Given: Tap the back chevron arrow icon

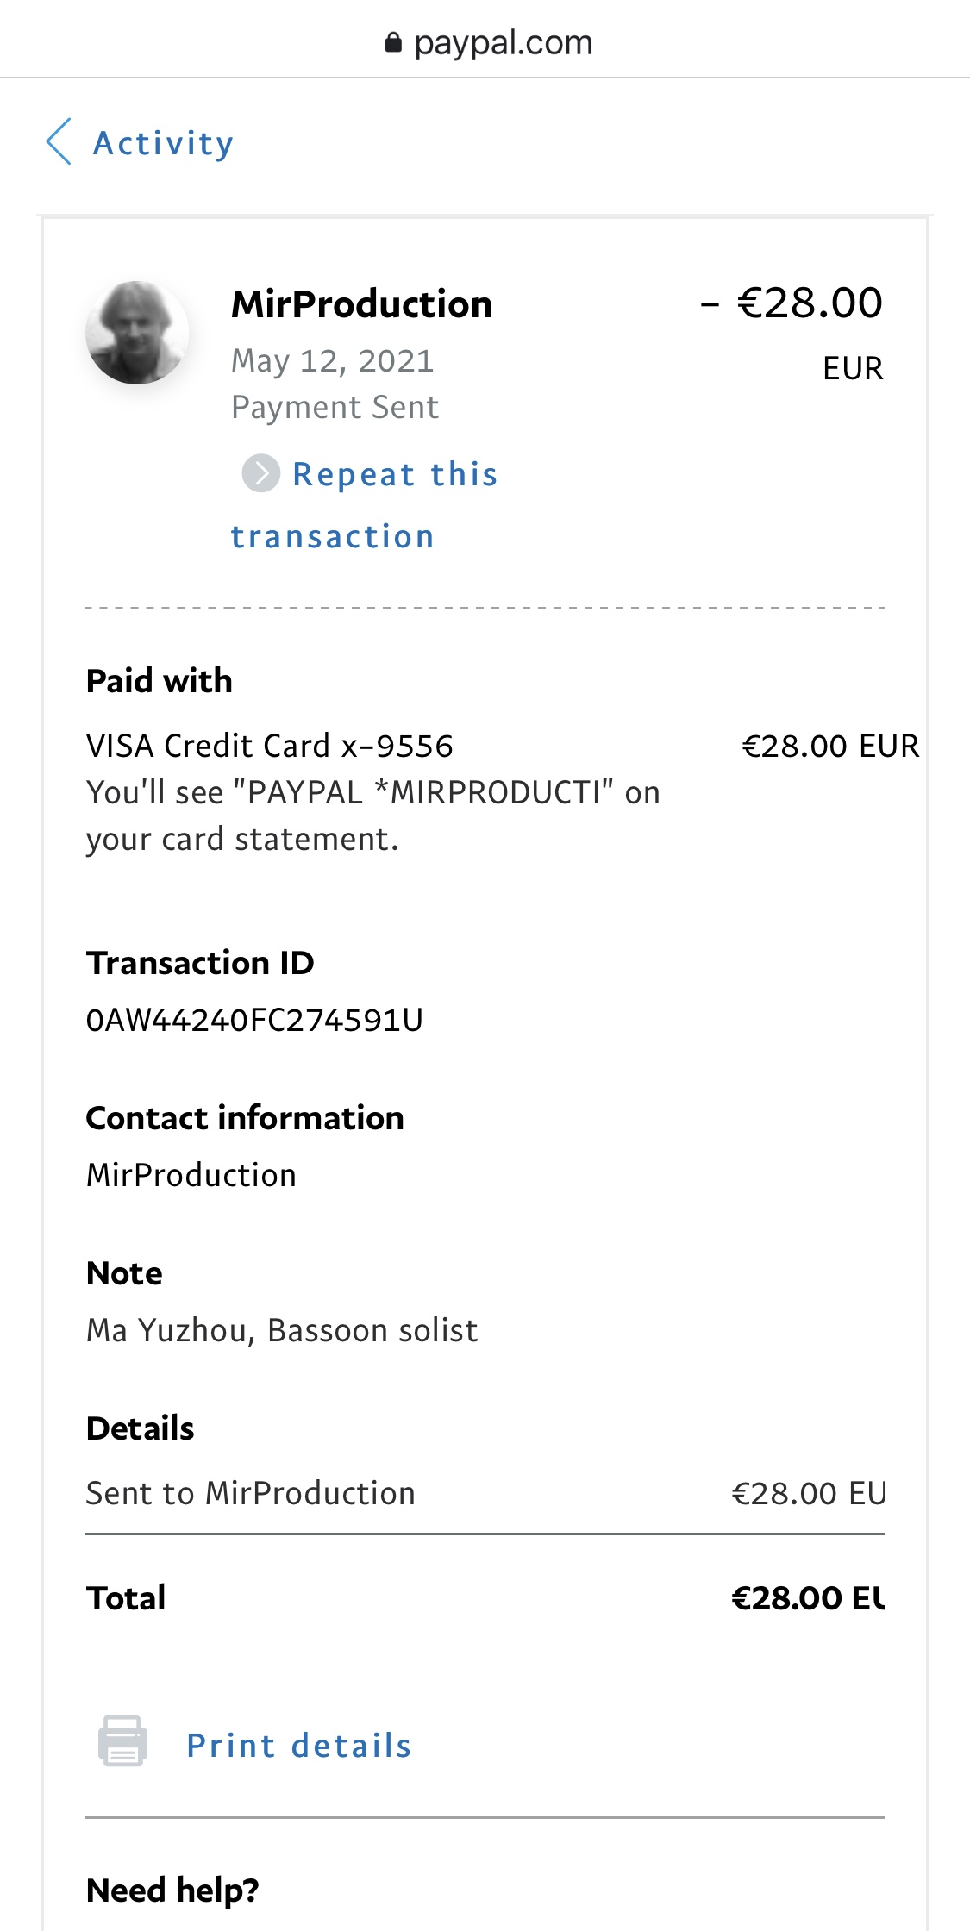Looking at the screenshot, I should (x=59, y=142).
